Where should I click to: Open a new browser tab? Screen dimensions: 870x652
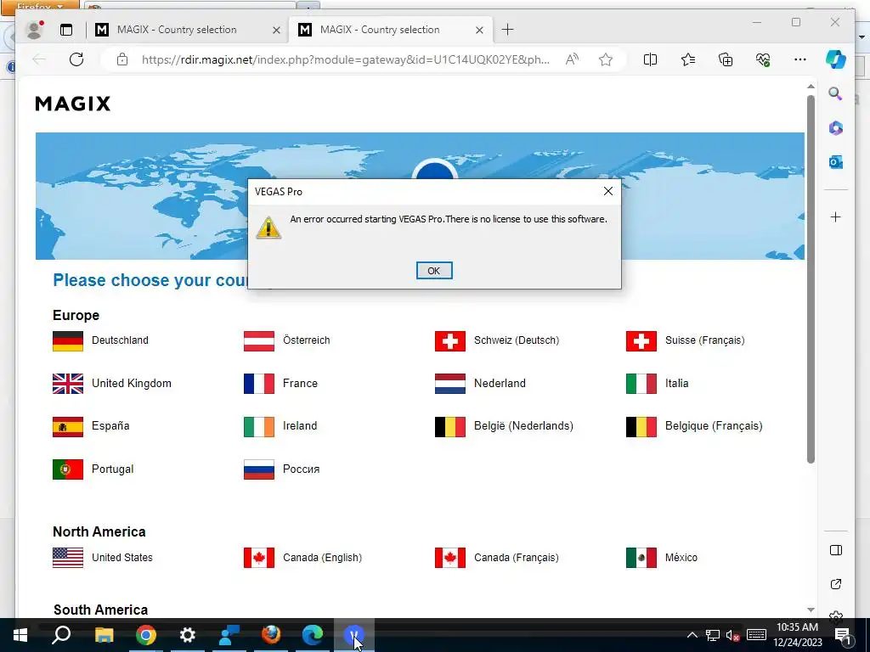coord(508,30)
